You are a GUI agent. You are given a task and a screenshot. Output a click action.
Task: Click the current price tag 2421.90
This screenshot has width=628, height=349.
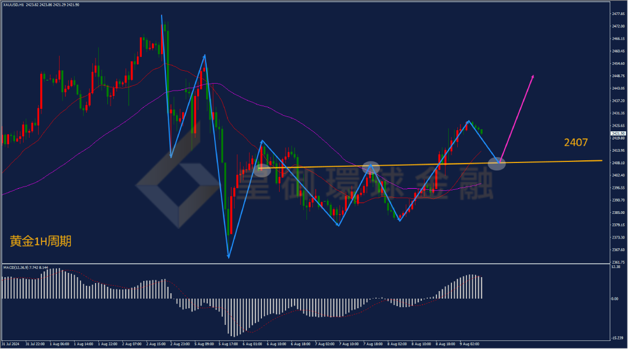point(618,133)
